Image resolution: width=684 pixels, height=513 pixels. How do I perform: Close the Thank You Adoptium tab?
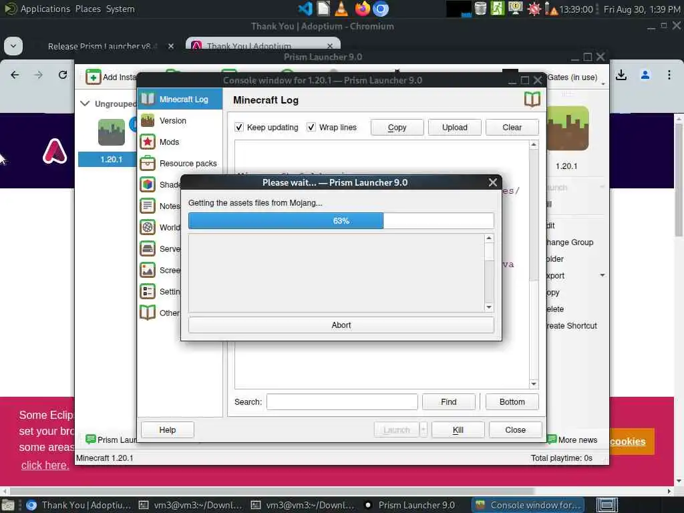[x=330, y=46]
